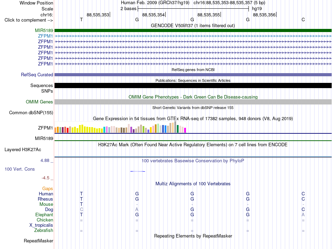Select the Dog species label
Viewport: 332px width, 249px height.
pyautogui.click(x=49, y=210)
